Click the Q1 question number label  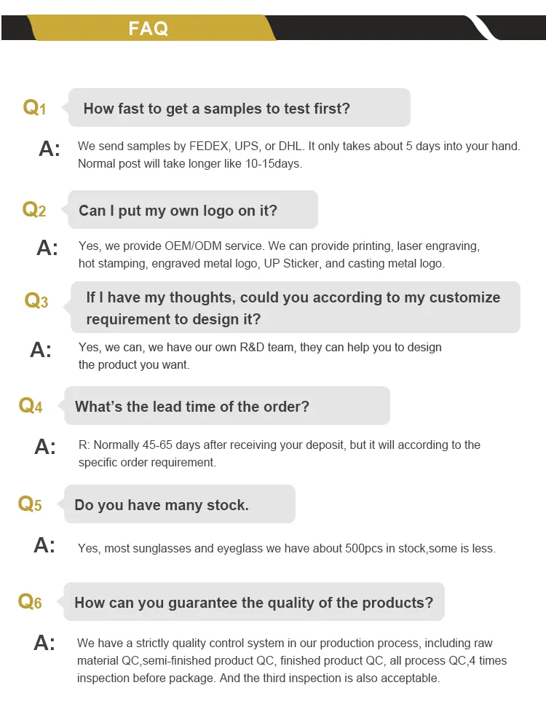click(x=34, y=108)
